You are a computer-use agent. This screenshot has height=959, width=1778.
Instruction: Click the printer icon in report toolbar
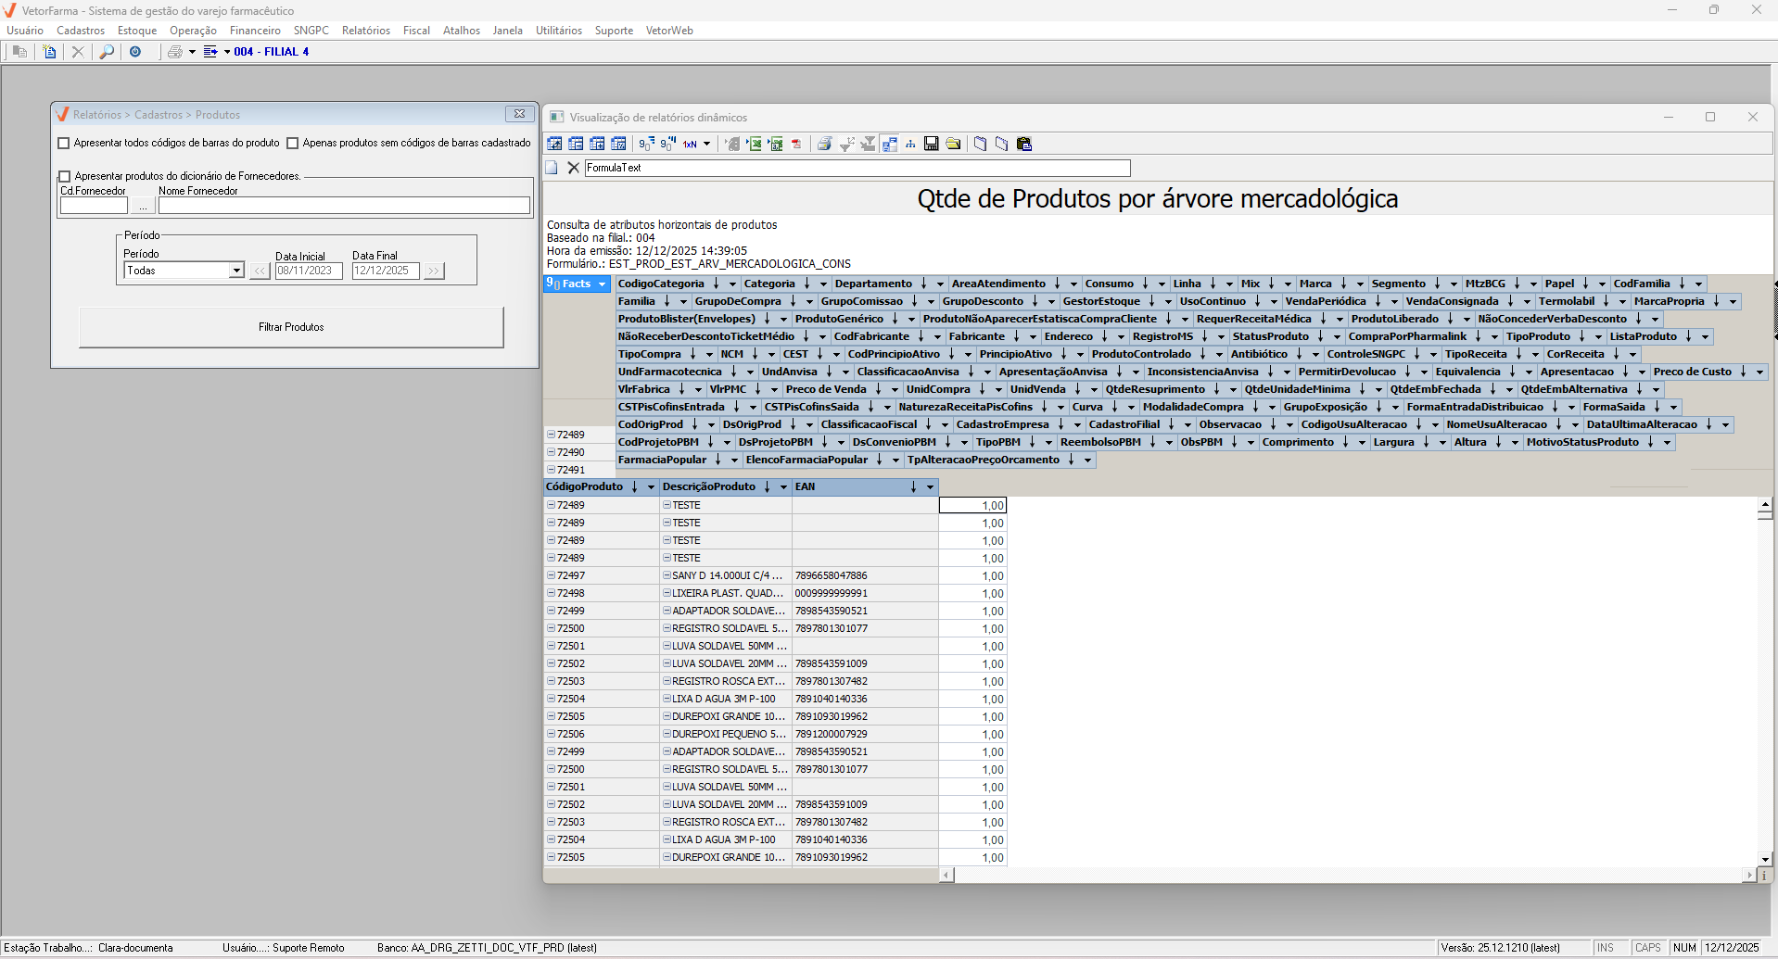click(x=824, y=144)
